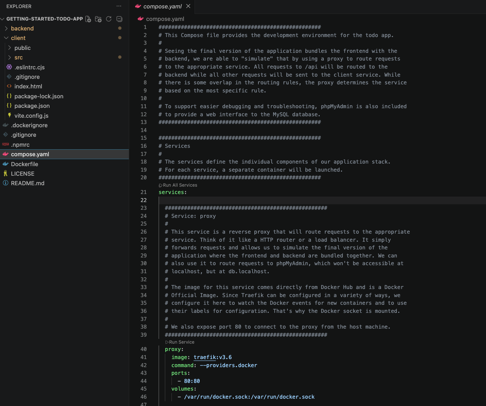This screenshot has width=486, height=406.
Task: Close the compose.yaml editor tab
Action: coord(188,6)
